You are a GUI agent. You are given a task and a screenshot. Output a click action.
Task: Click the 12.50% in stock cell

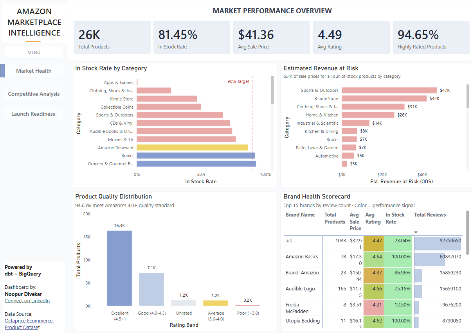click(x=398, y=308)
